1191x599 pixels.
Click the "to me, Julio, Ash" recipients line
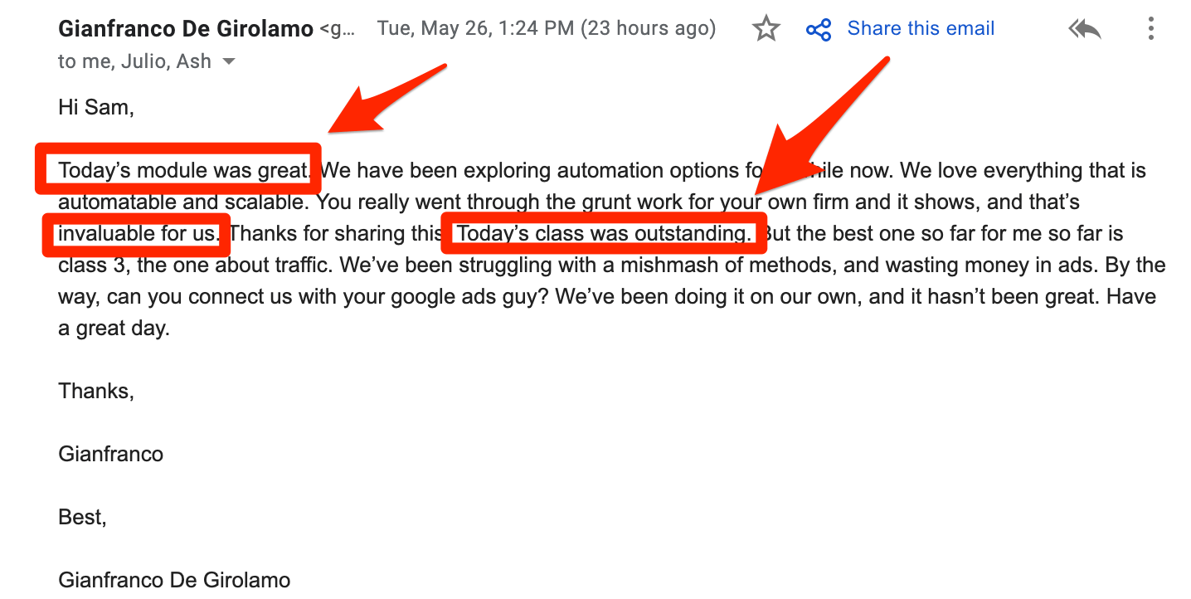coord(134,61)
